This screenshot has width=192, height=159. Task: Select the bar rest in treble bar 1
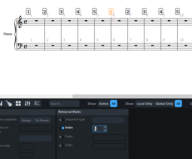point(36,21)
